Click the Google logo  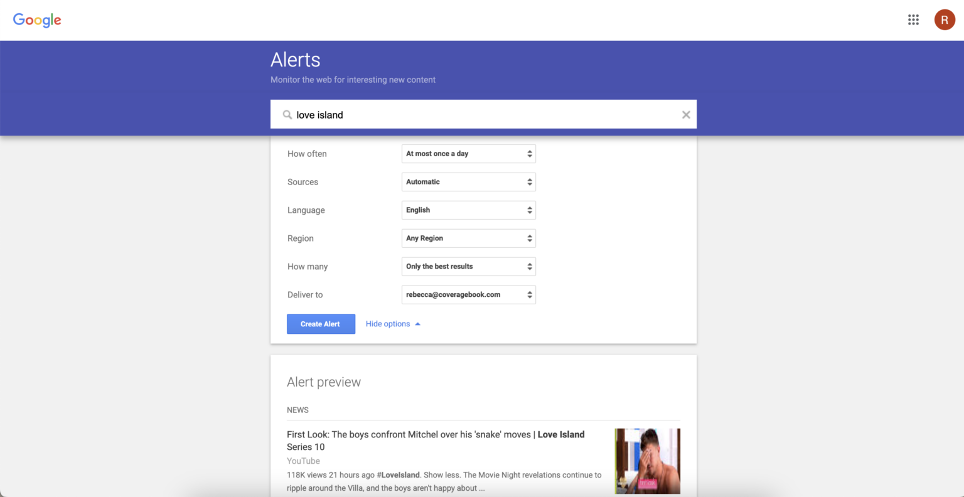coord(37,20)
